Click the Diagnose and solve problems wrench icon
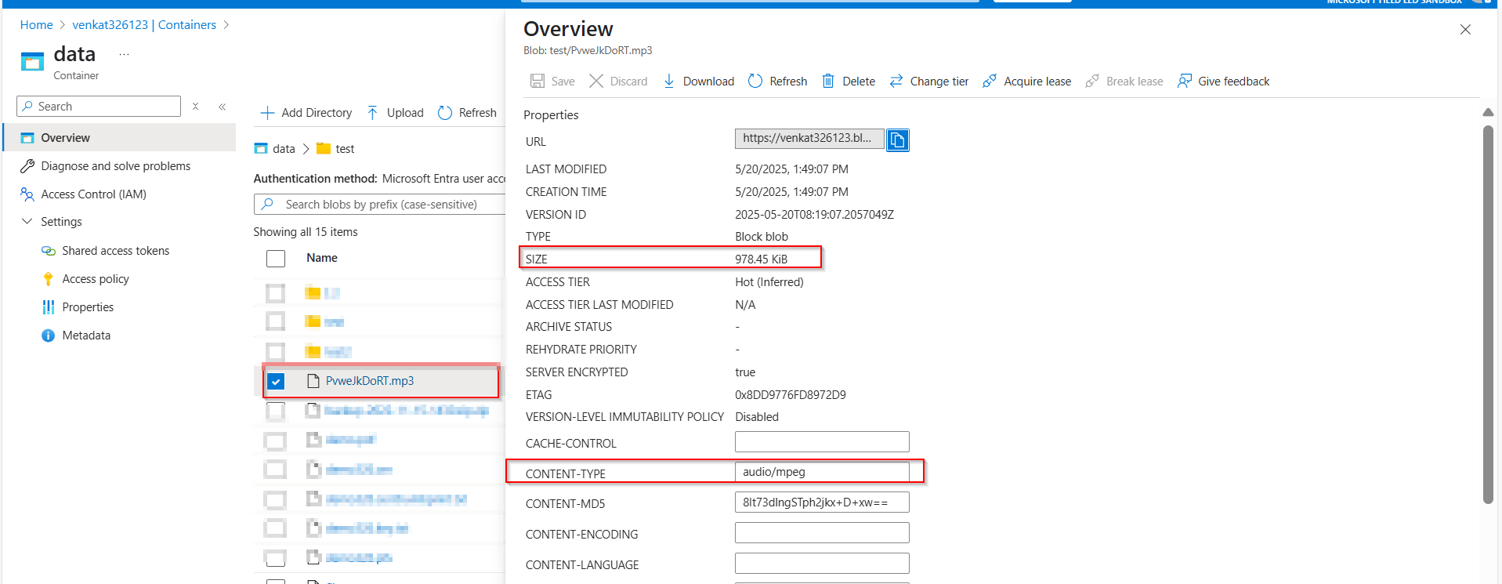This screenshot has width=1502, height=584. pos(27,166)
